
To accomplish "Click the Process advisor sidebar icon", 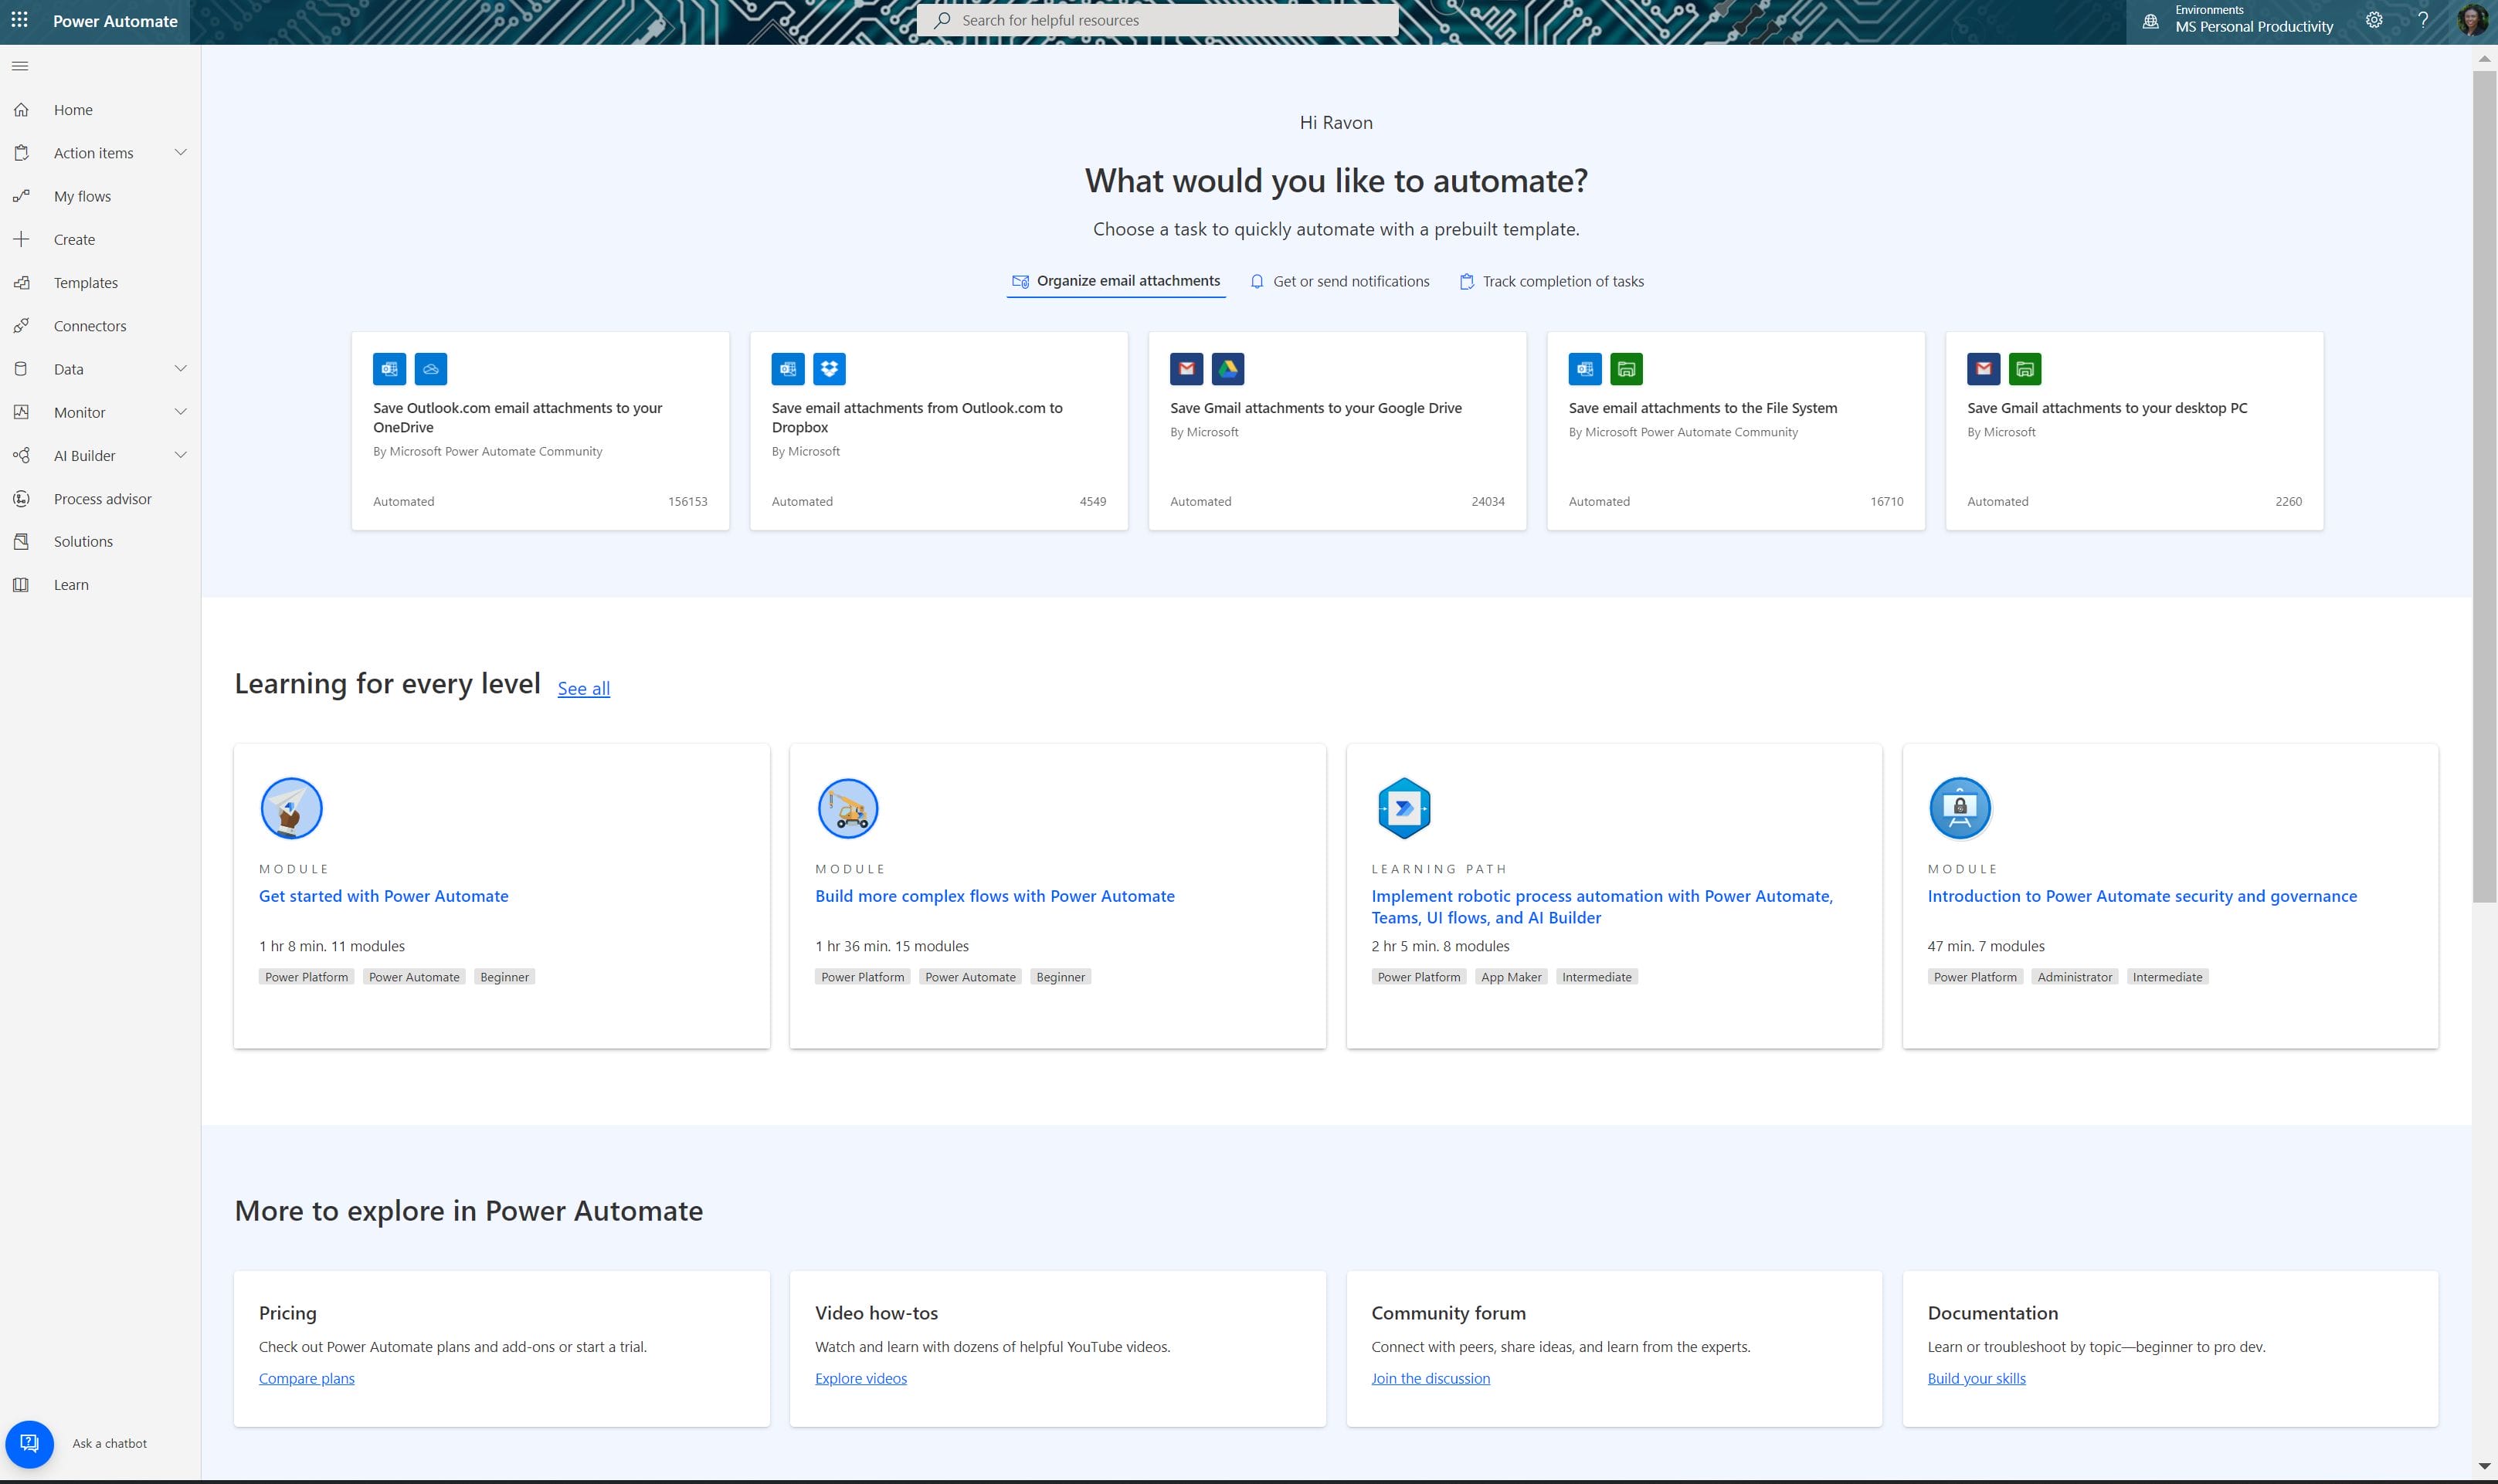I will [21, 499].
